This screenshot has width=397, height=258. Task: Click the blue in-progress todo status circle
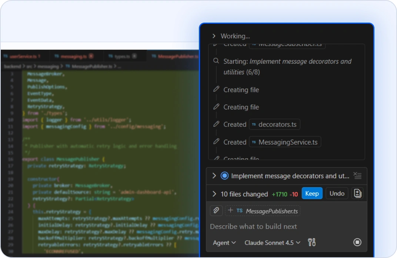pos(224,176)
